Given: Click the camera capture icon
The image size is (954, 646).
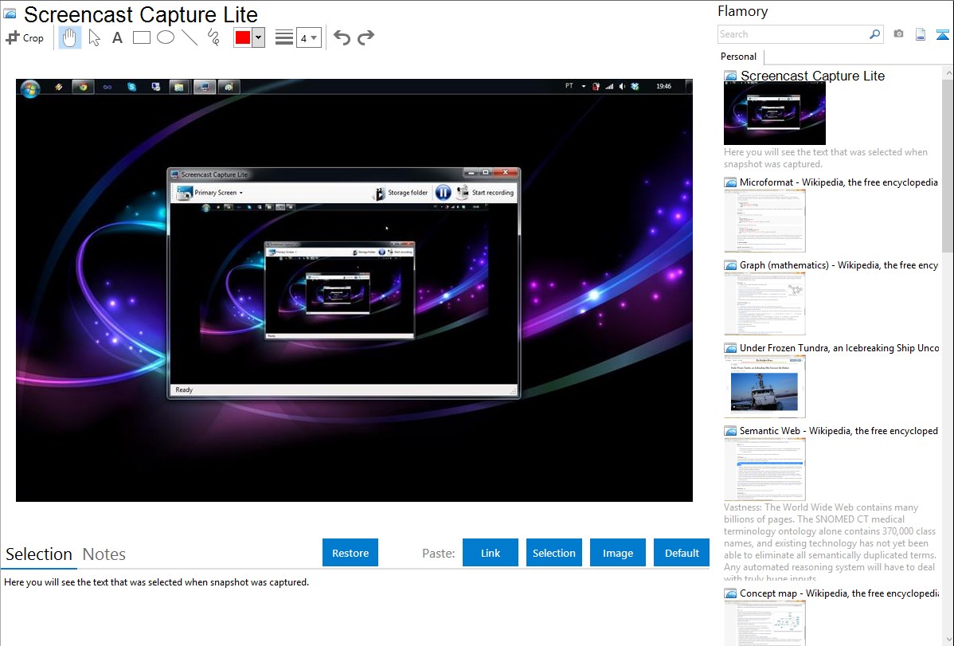Looking at the screenshot, I should click(898, 34).
